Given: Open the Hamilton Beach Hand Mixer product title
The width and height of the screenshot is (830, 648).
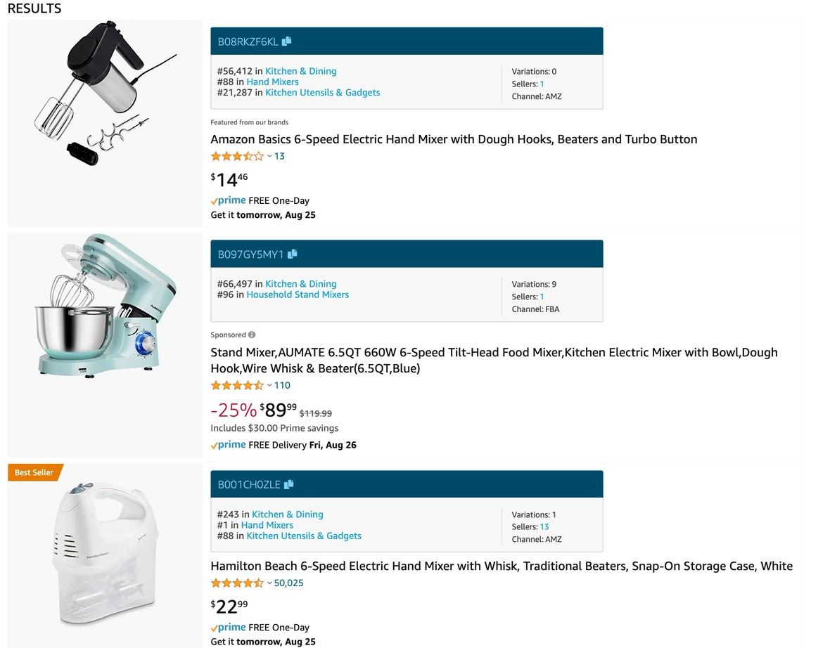Looking at the screenshot, I should pyautogui.click(x=502, y=566).
